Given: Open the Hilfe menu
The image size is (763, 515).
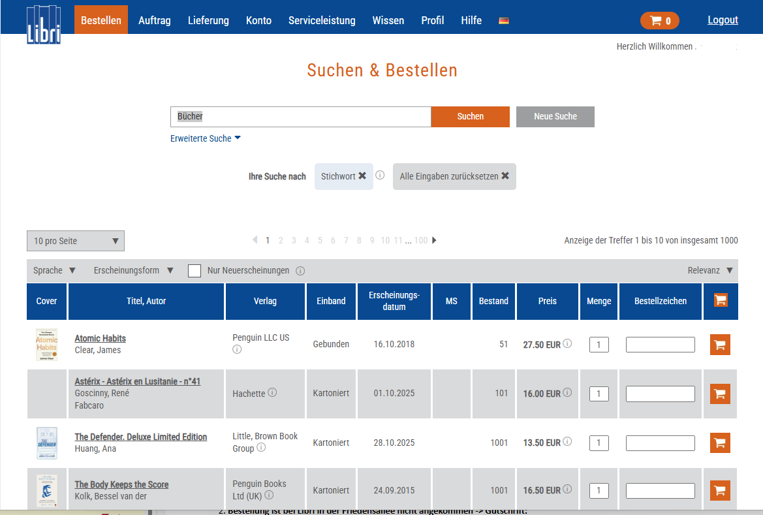Looking at the screenshot, I should pyautogui.click(x=471, y=20).
